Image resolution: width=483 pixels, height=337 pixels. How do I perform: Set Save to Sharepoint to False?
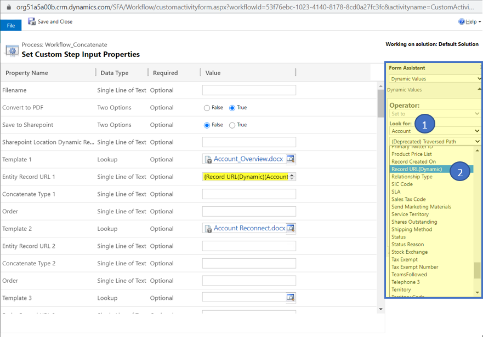(207, 125)
